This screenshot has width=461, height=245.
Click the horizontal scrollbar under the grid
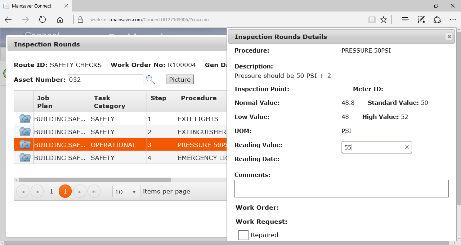coord(94,179)
